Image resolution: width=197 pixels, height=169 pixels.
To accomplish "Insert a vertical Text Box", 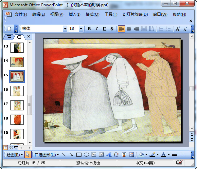I will [101, 155].
